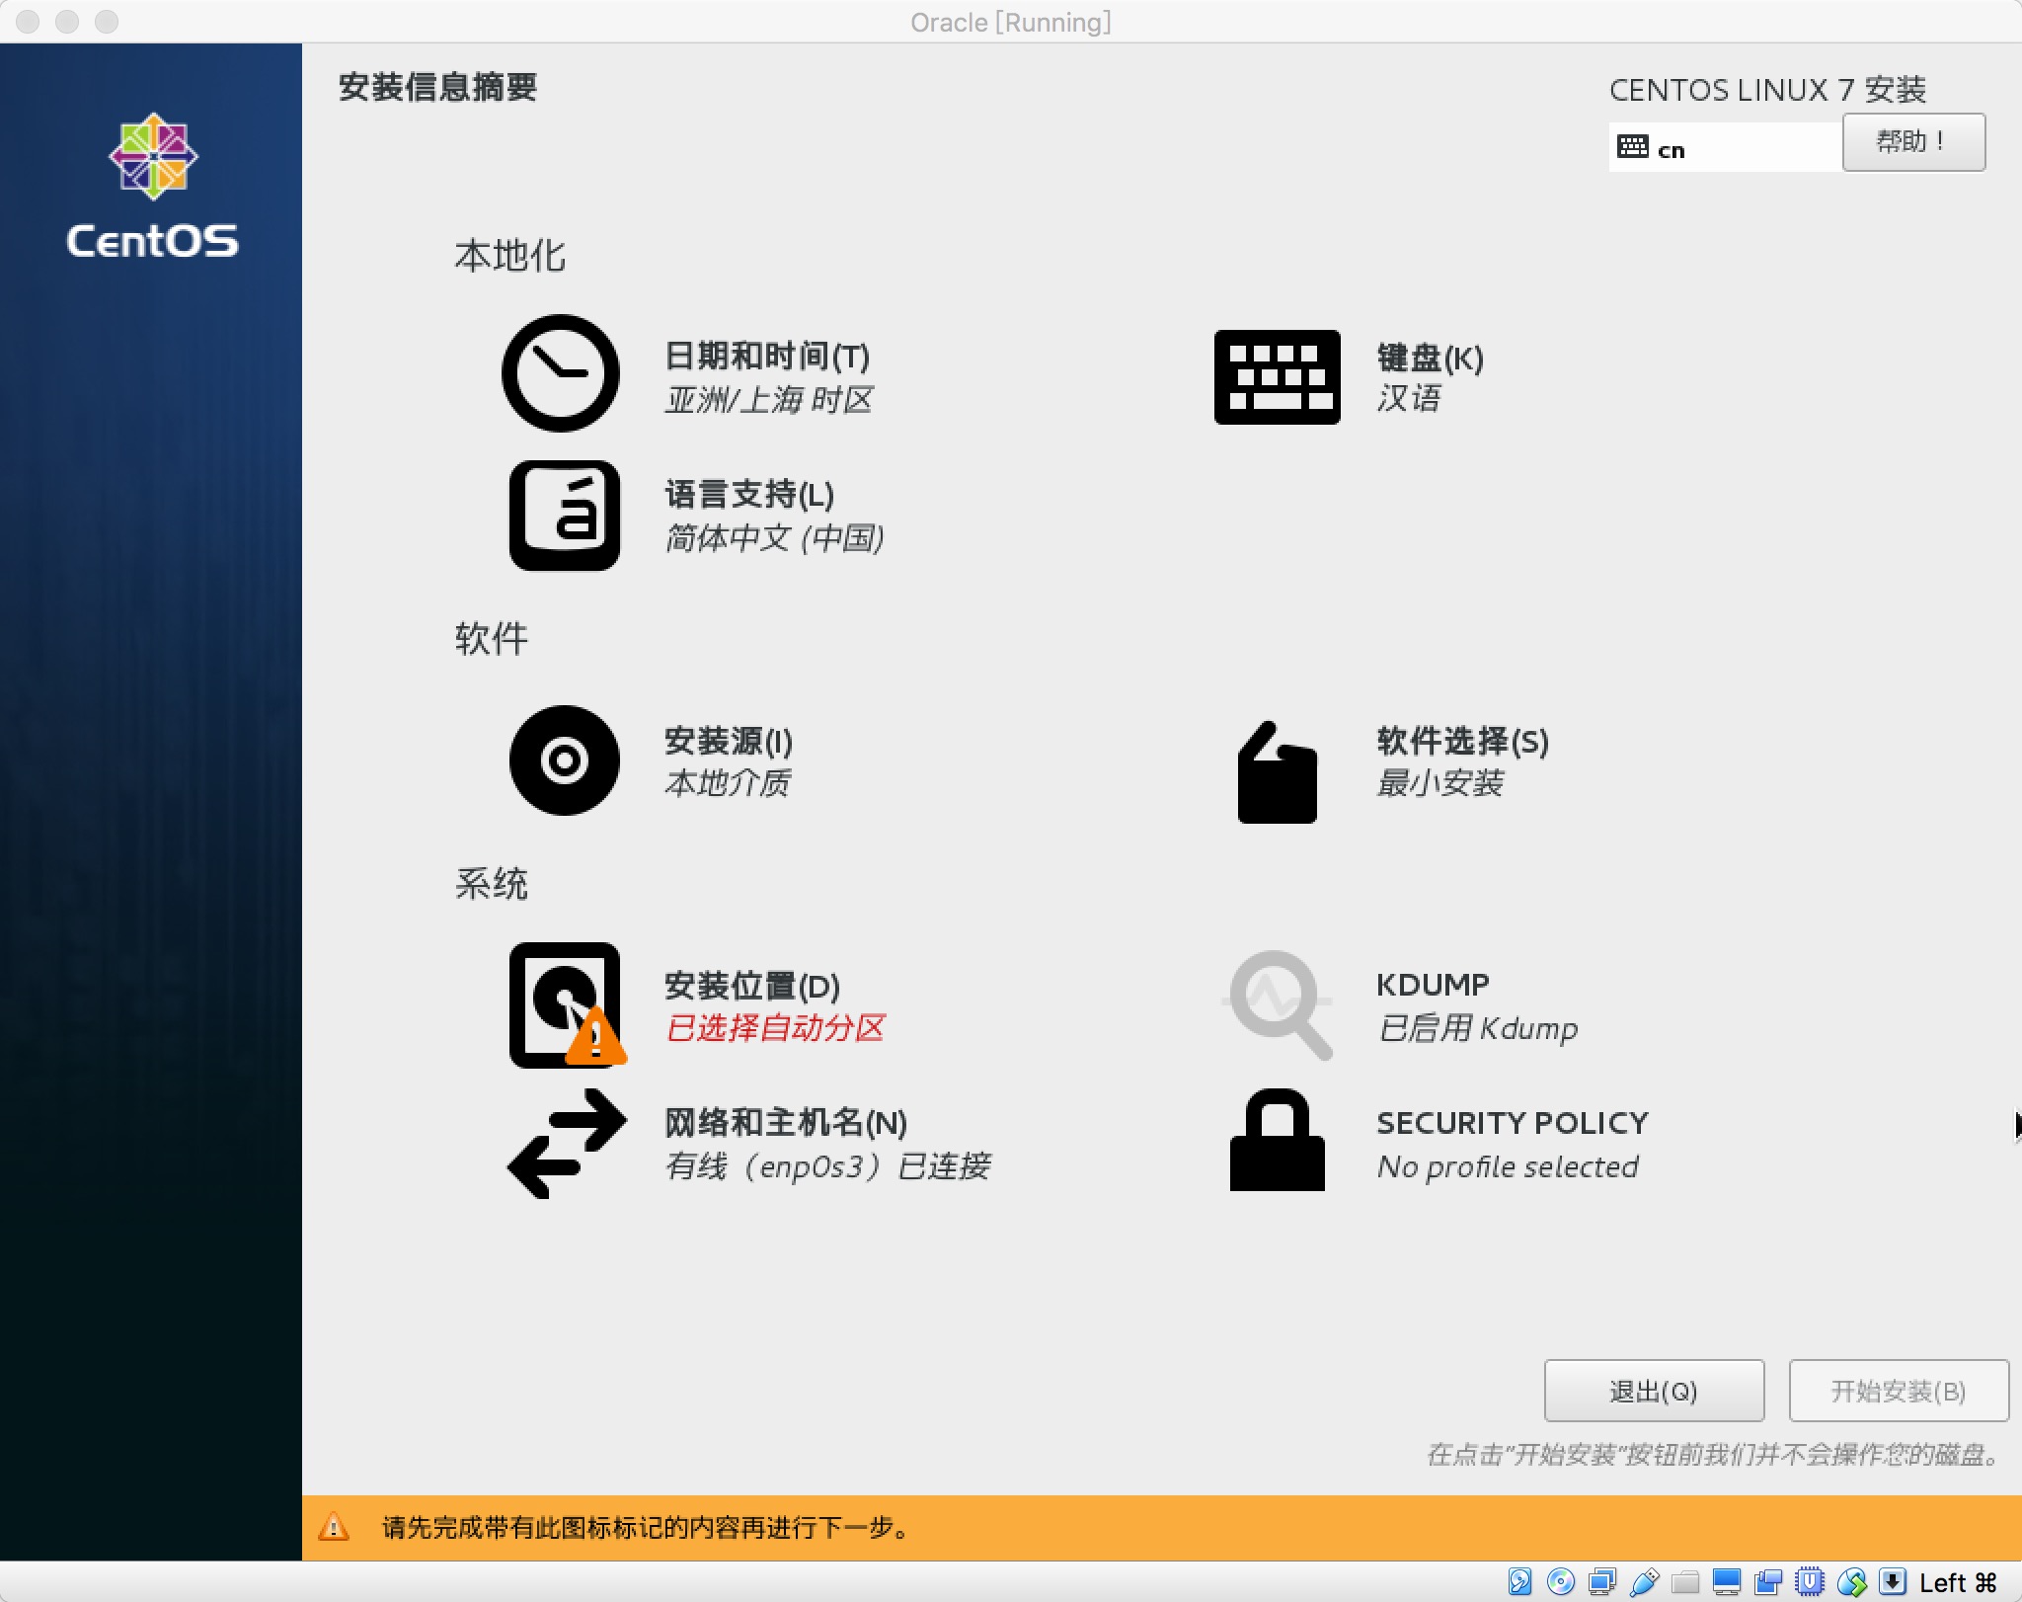Click the Left ⌘ host key indicator

tap(1958, 1582)
